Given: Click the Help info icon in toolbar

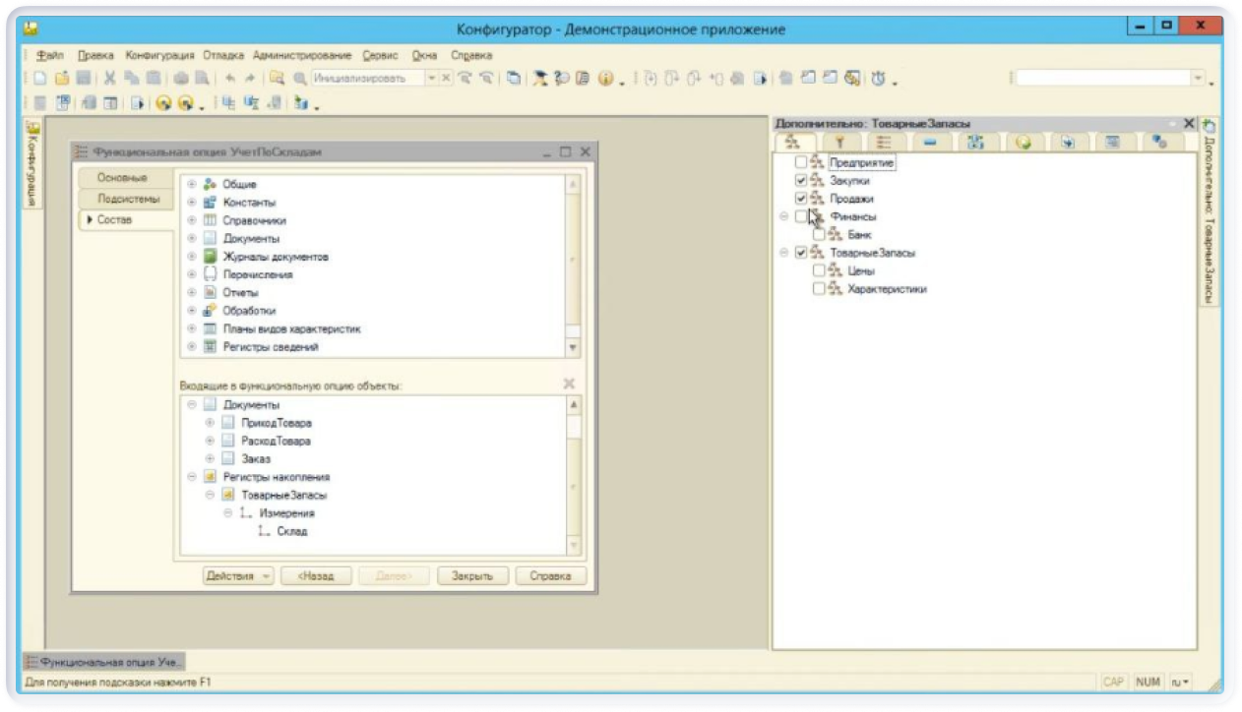Looking at the screenshot, I should coord(605,79).
